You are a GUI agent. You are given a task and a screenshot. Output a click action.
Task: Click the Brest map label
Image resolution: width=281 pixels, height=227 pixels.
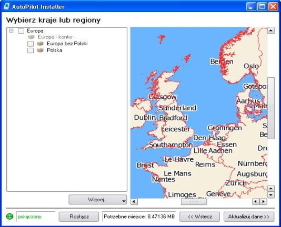(145, 165)
